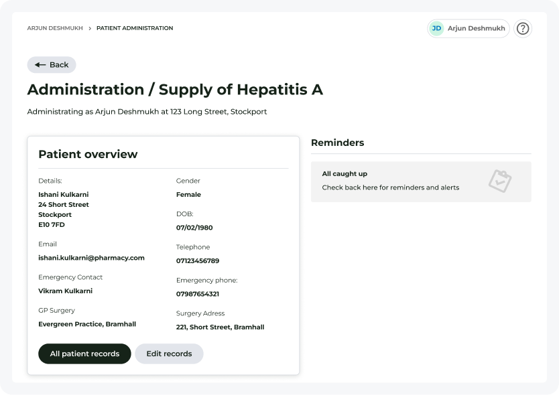This screenshot has width=559, height=395.
Task: Open the Arjun Deshmukh user profile chip
Action: [x=469, y=28]
